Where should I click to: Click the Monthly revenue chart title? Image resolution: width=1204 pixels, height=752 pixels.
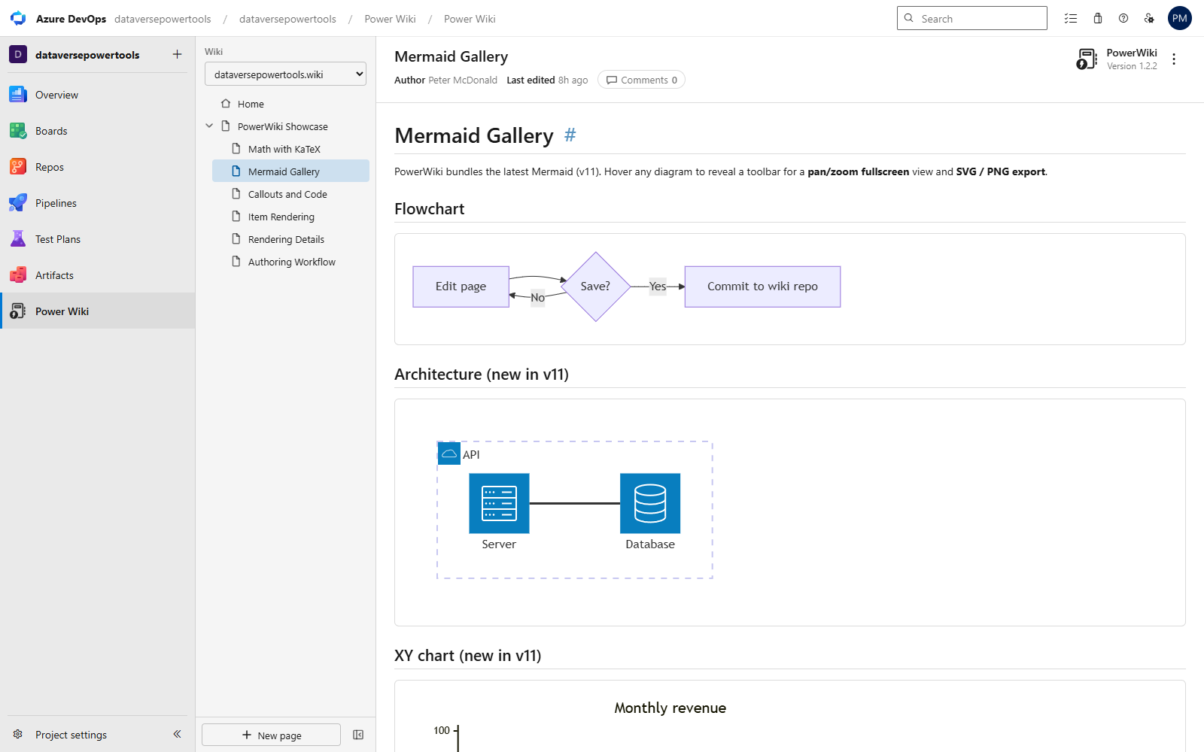pyautogui.click(x=670, y=708)
